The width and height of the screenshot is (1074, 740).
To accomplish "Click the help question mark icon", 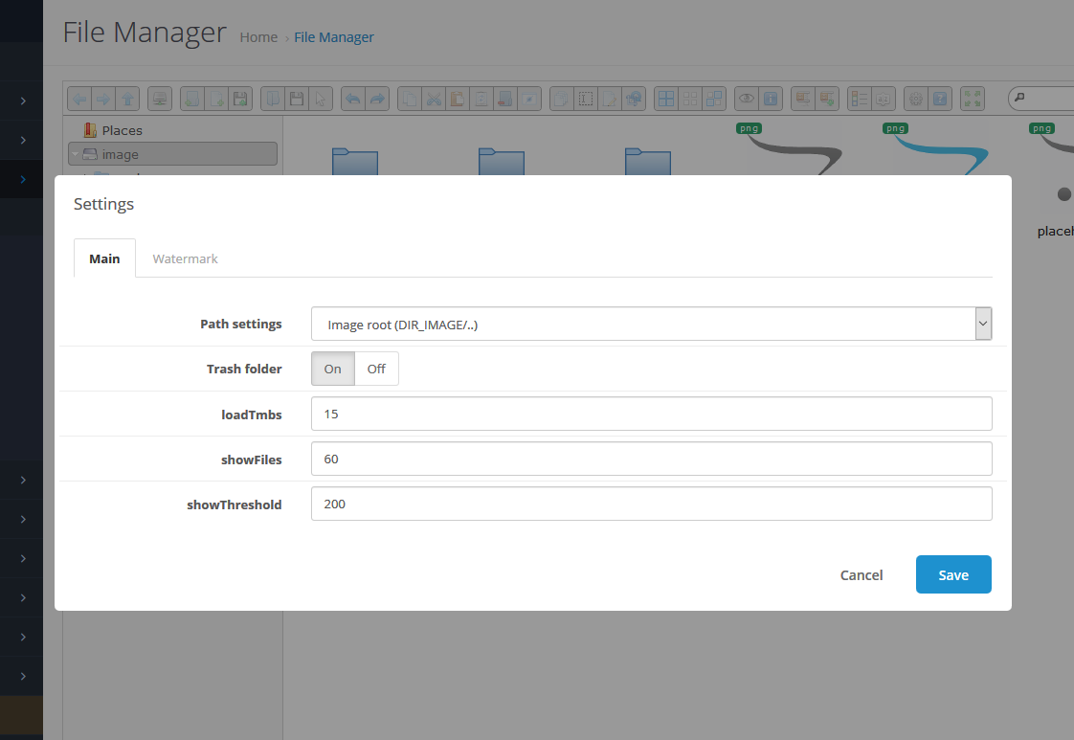I will coord(940,100).
